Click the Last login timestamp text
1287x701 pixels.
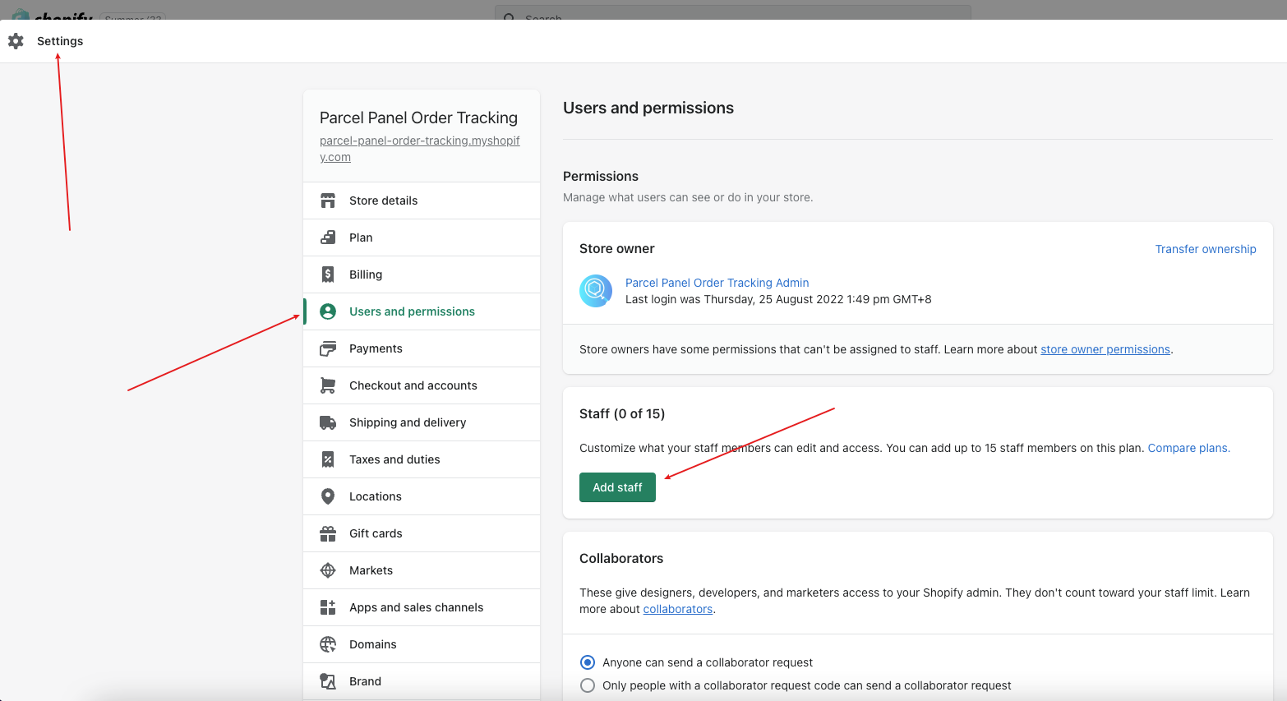778,299
